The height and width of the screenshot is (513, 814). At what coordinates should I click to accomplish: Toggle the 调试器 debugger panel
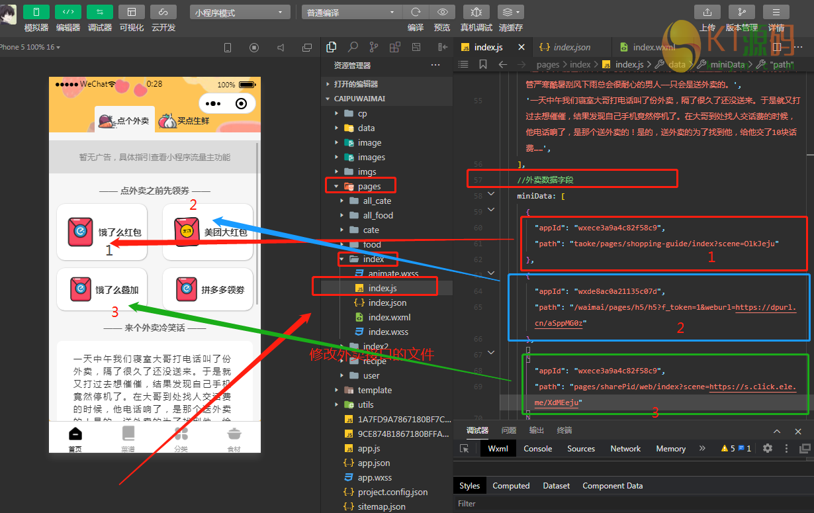(x=100, y=12)
